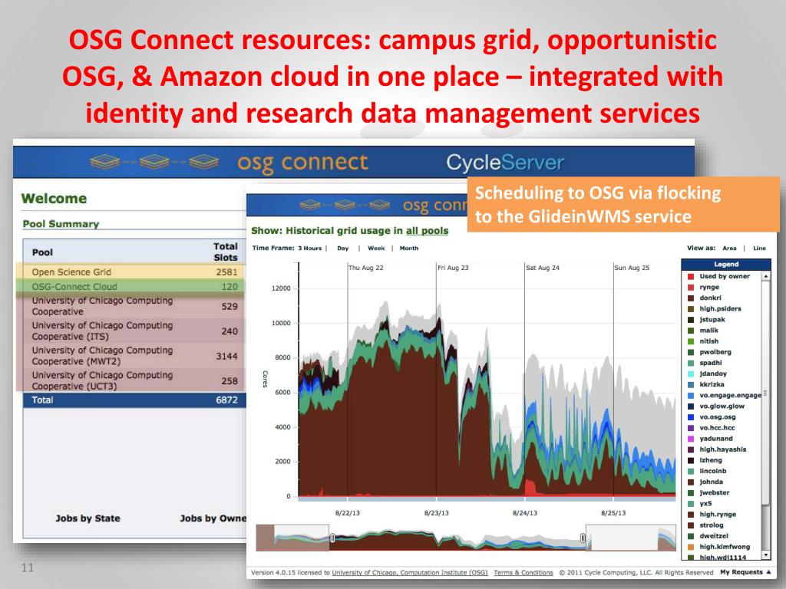Select legend entry 'dweitzel'
The width and height of the screenshot is (786, 589).
(714, 536)
